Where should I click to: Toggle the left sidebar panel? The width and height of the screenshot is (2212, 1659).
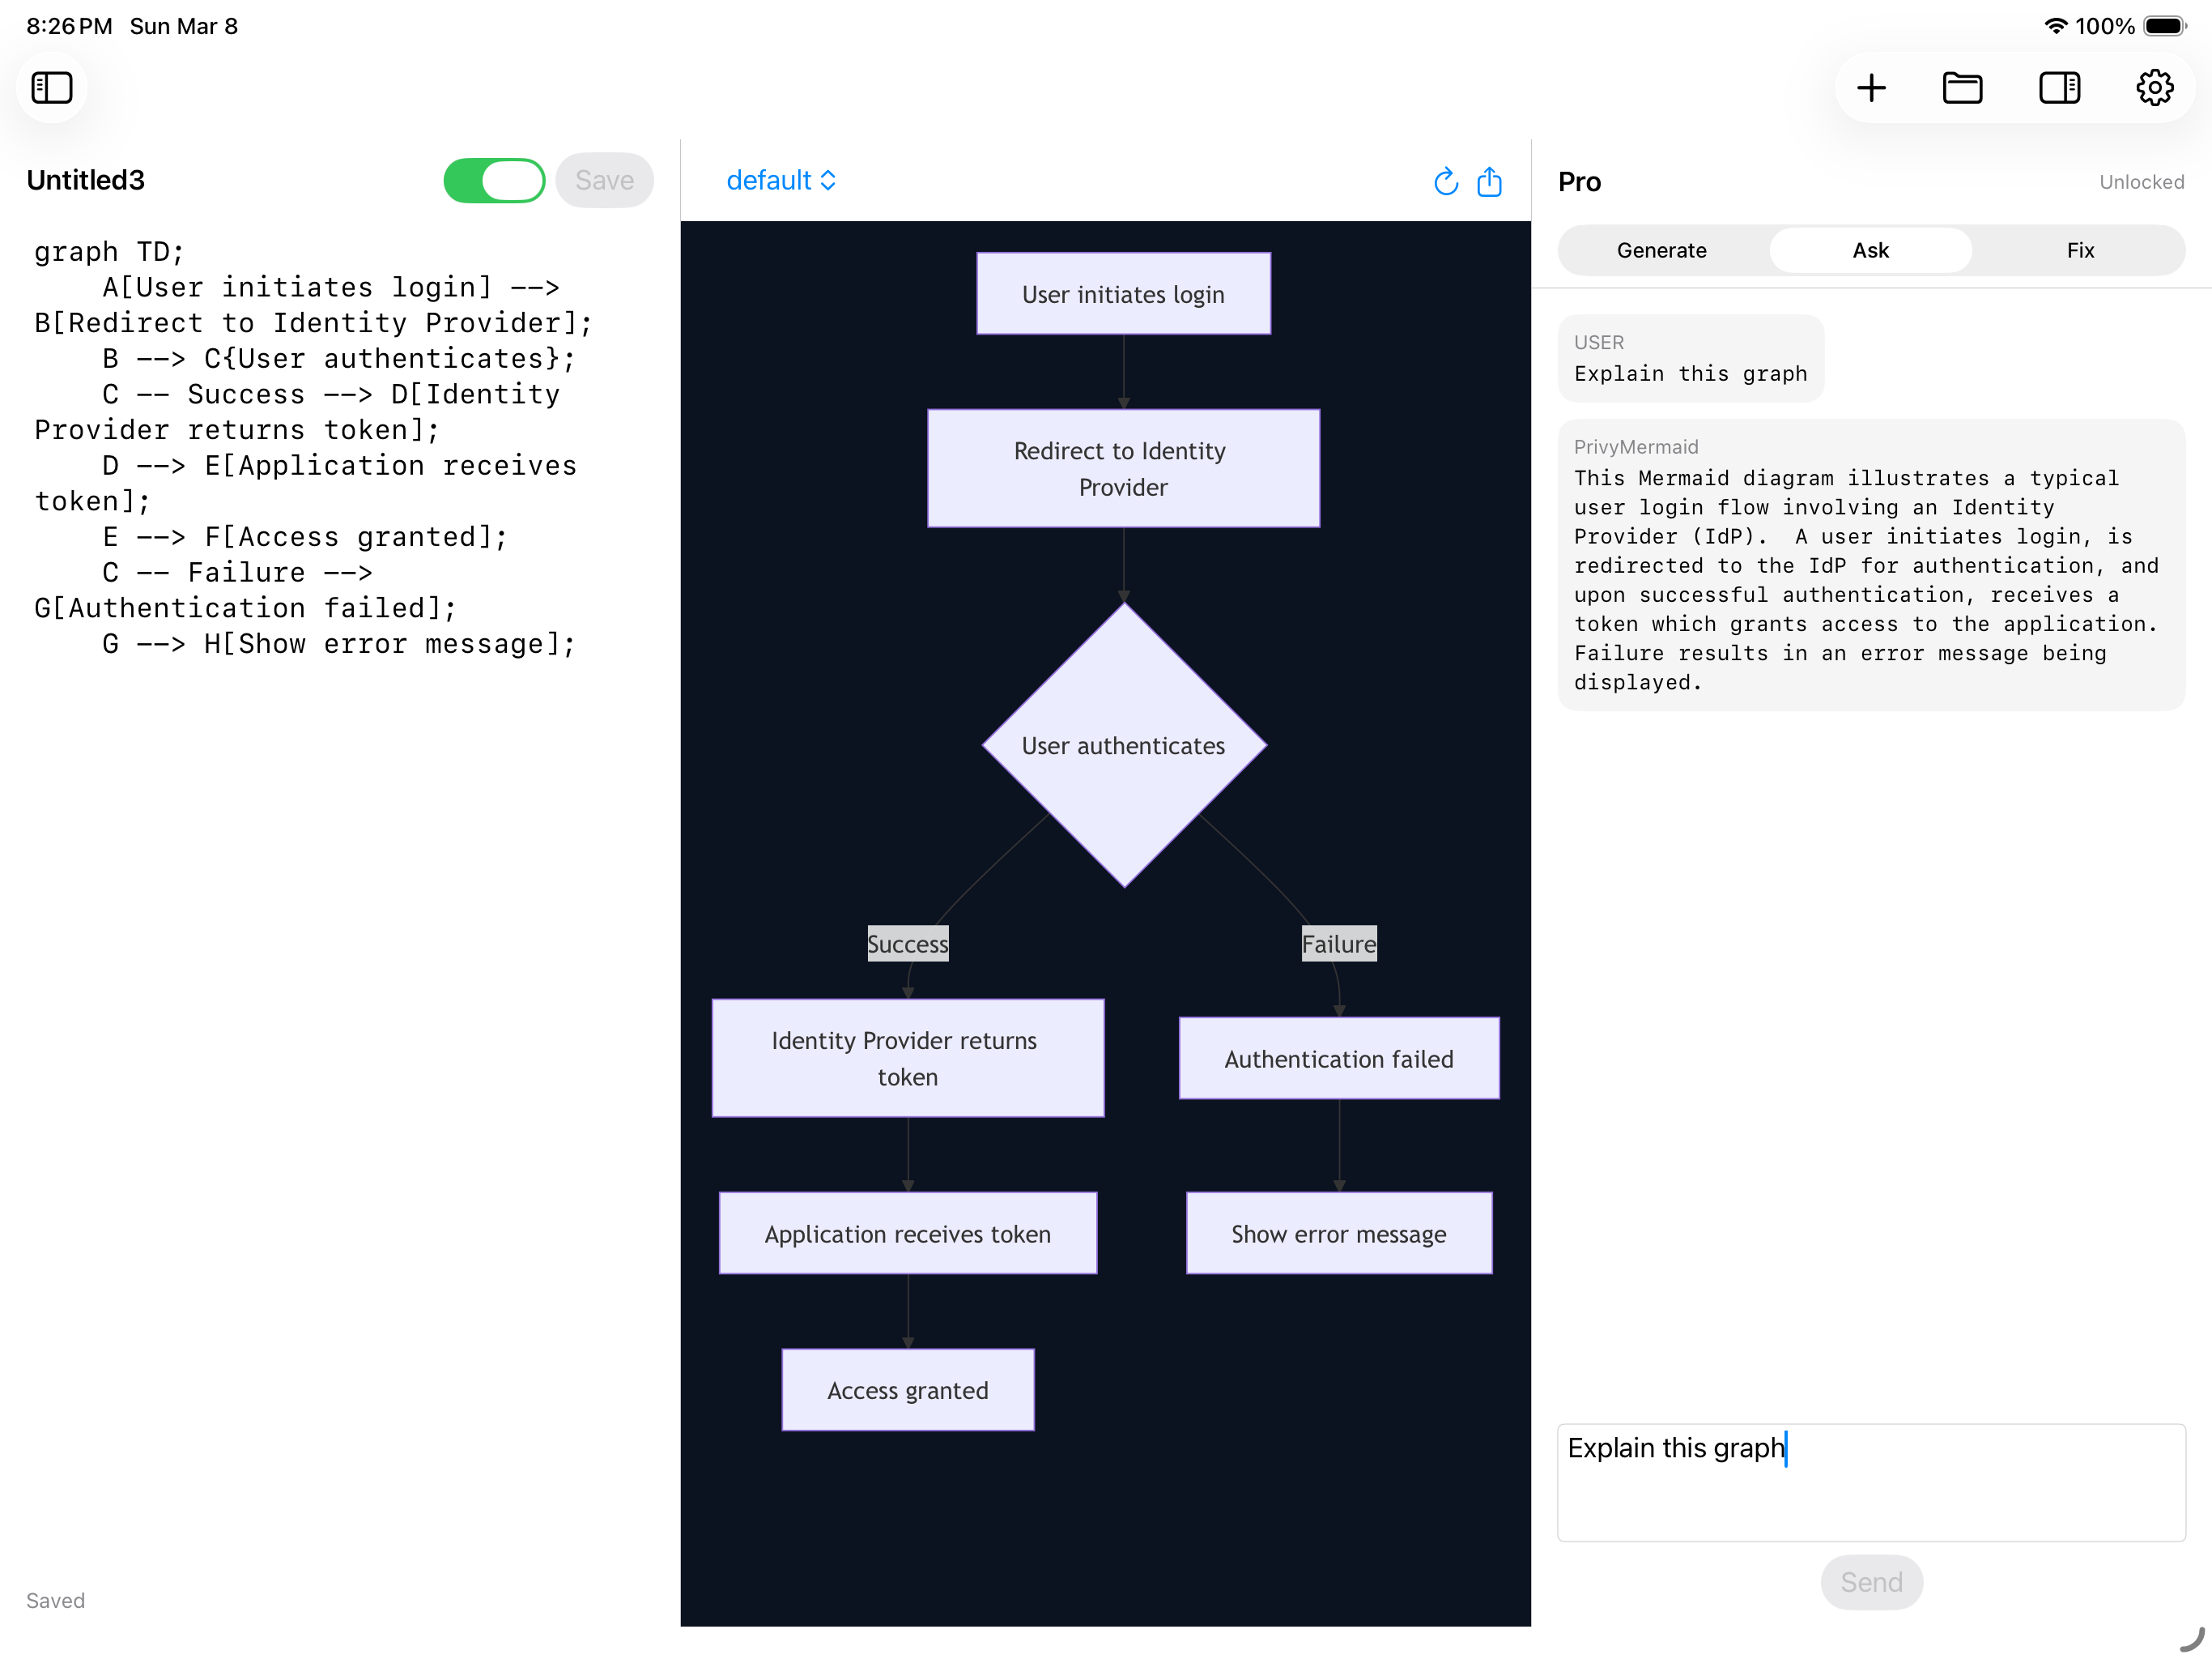click(x=52, y=88)
